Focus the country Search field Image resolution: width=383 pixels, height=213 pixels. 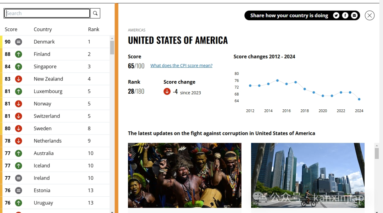pyautogui.click(x=47, y=13)
